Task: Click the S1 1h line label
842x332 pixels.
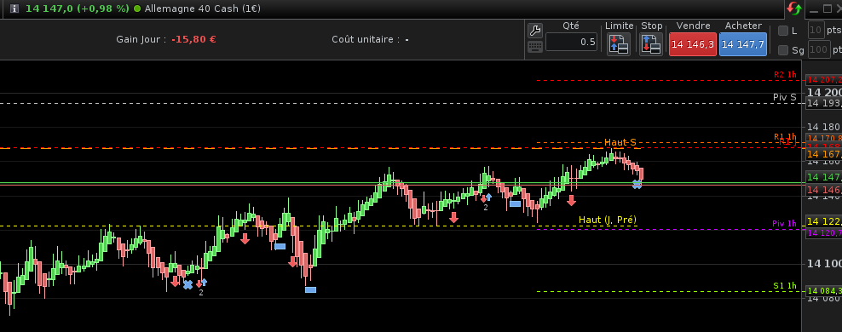Action: coord(785,285)
